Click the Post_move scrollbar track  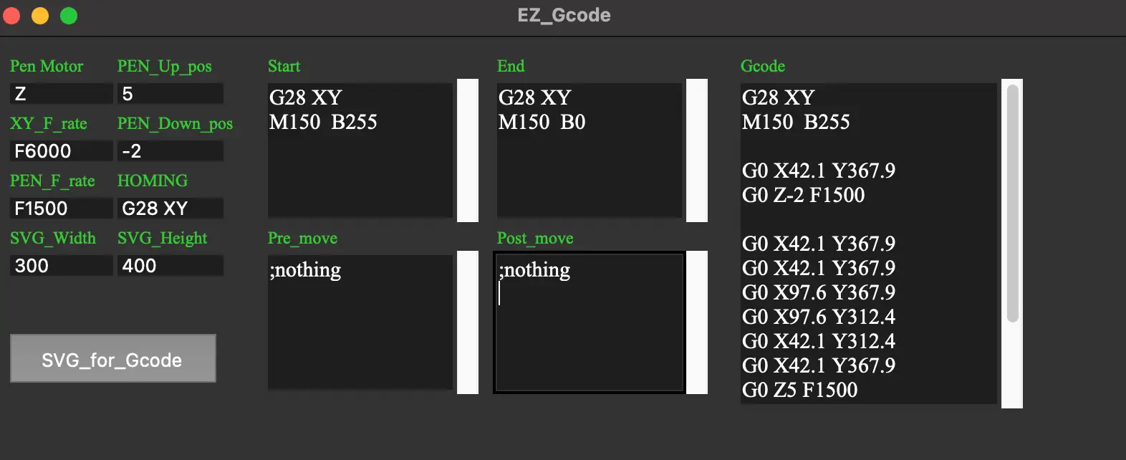point(697,322)
